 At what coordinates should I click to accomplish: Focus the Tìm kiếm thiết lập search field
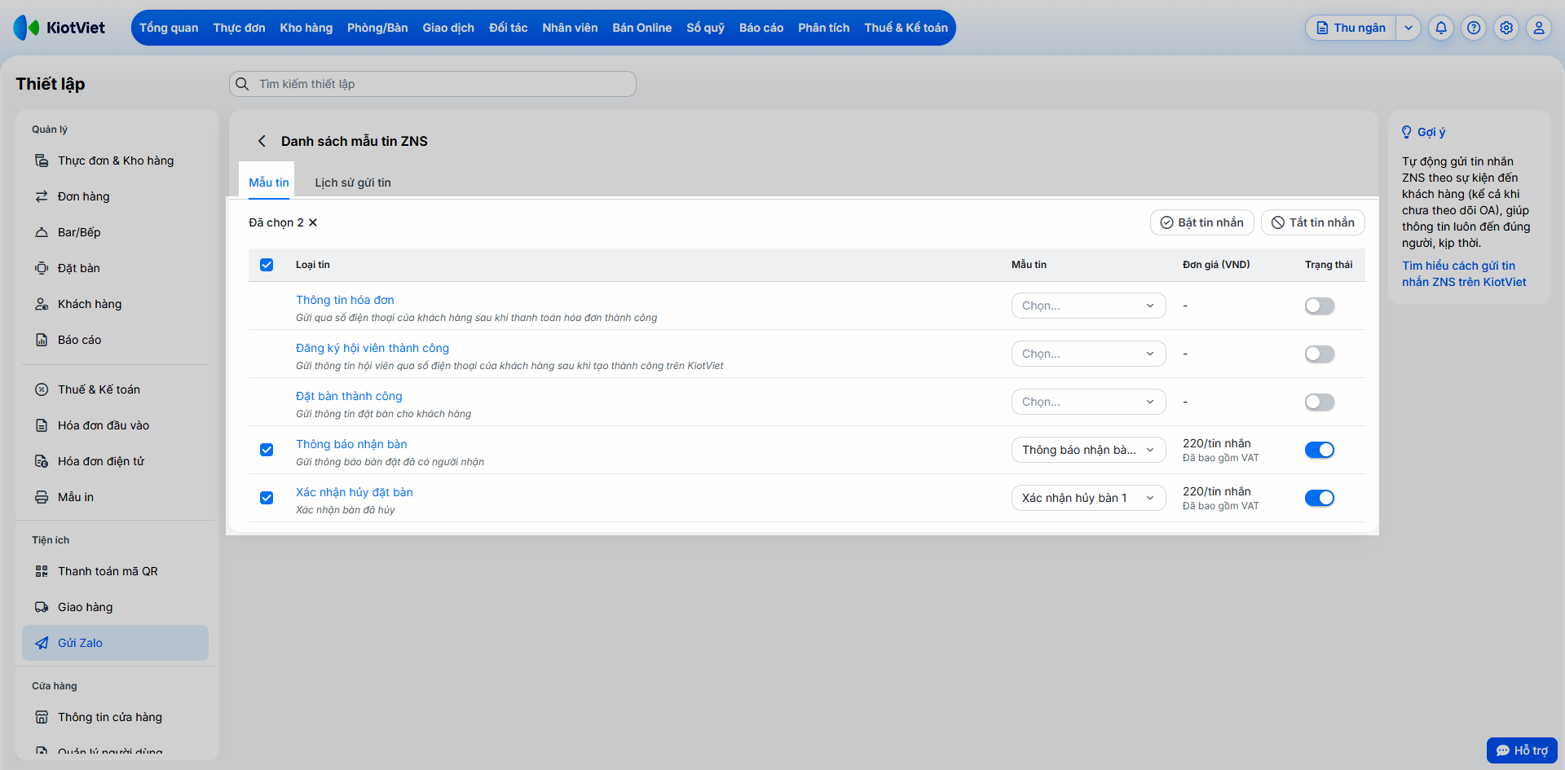tap(432, 84)
